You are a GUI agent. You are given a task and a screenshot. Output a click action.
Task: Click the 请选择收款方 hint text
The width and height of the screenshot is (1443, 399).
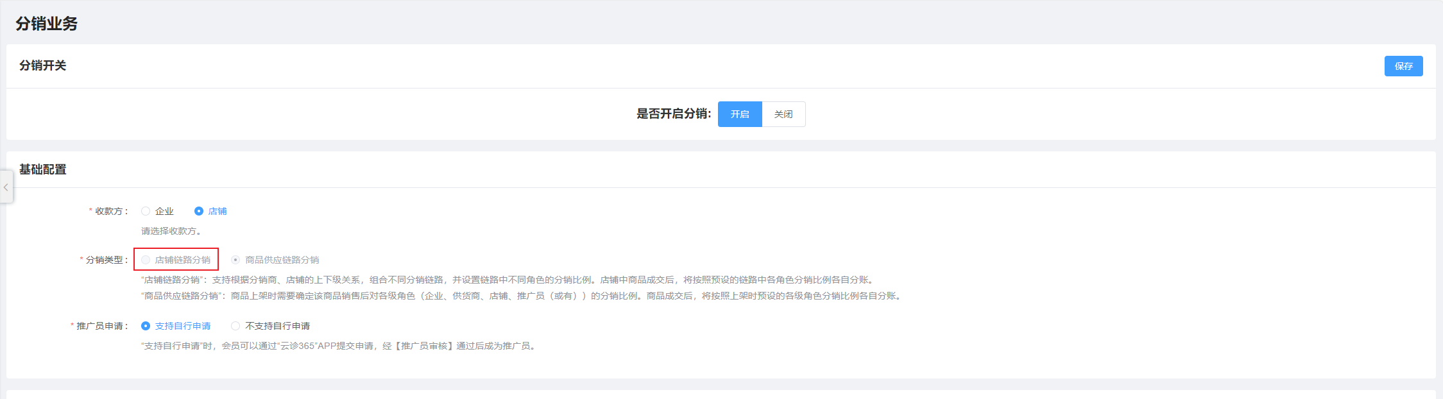pyautogui.click(x=172, y=231)
